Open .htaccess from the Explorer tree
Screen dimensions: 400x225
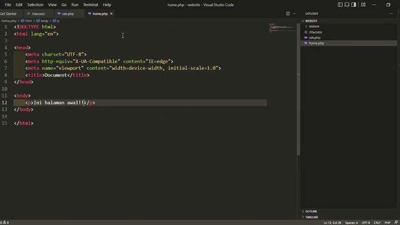coord(315,32)
